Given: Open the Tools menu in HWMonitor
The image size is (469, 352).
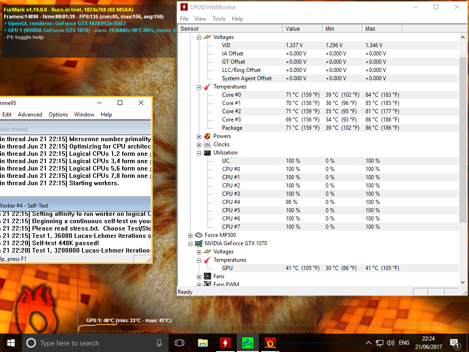Looking at the screenshot, I should [x=219, y=18].
